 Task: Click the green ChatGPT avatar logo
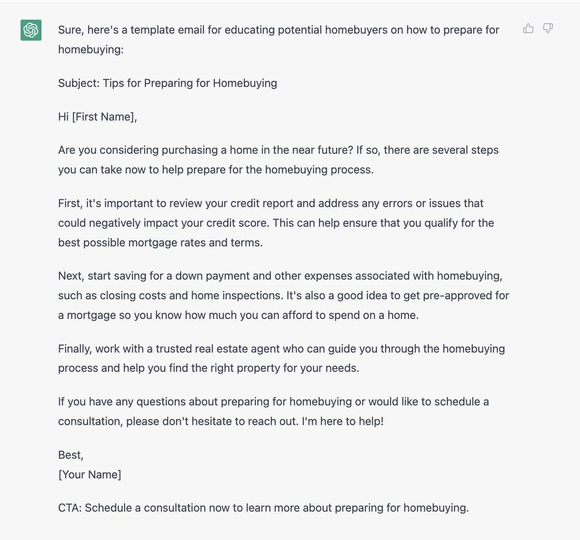[x=31, y=30]
